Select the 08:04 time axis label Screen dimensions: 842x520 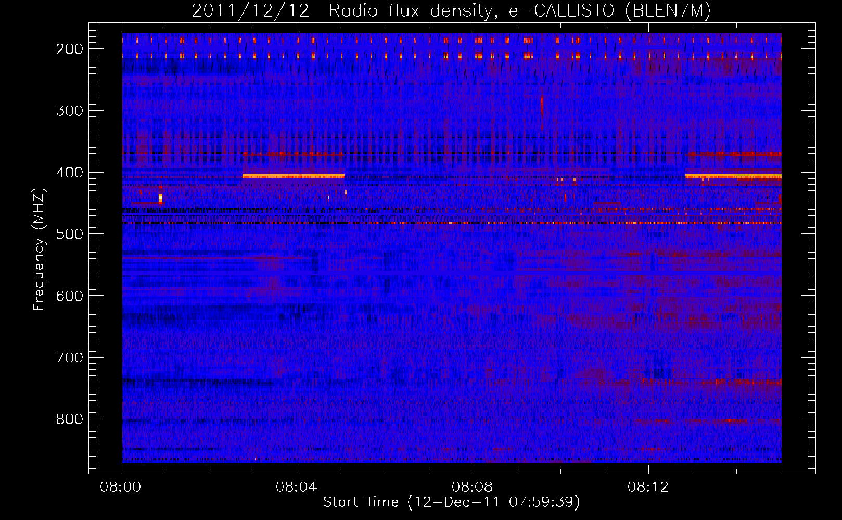coord(297,487)
